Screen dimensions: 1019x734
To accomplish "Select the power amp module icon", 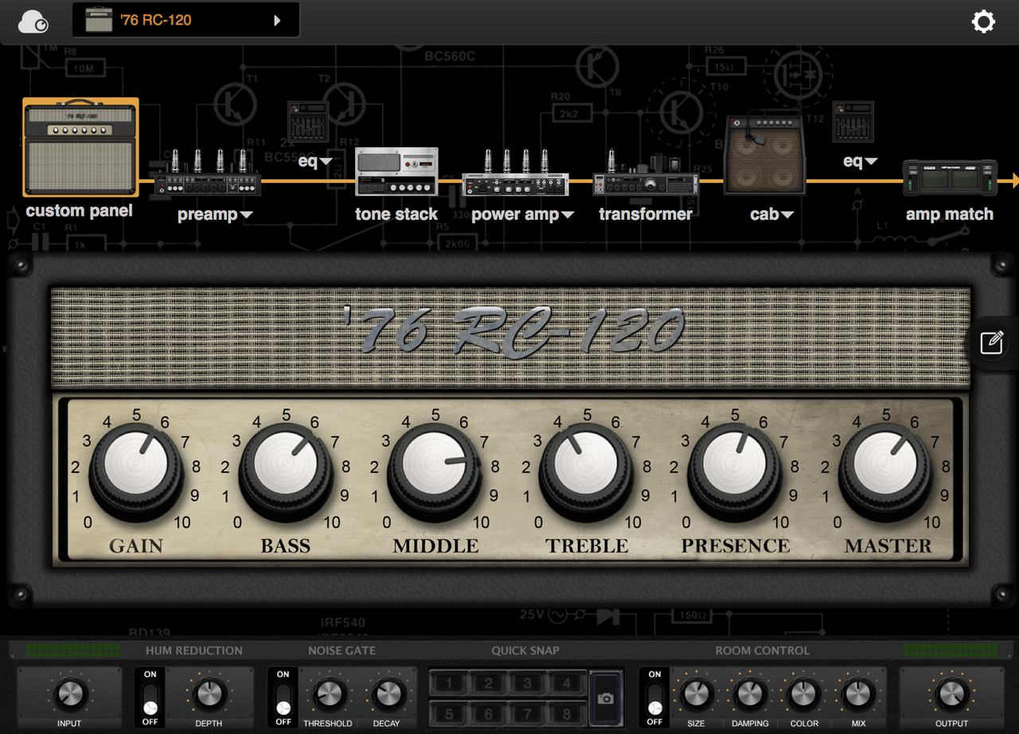I will coord(516,173).
